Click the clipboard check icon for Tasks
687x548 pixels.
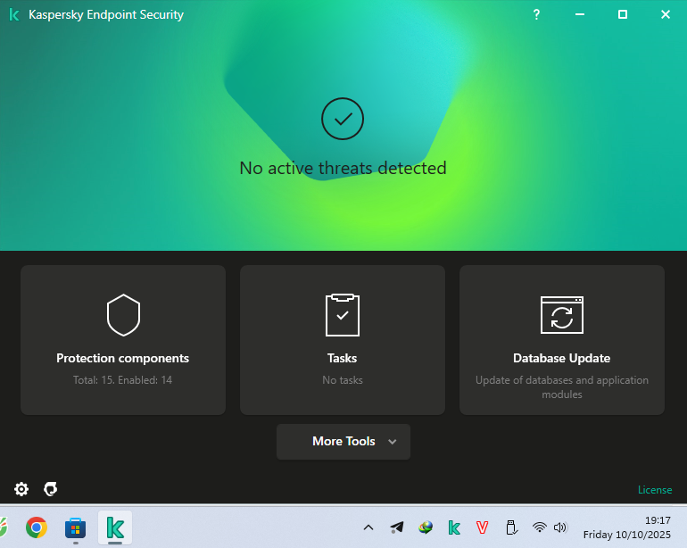pyautogui.click(x=343, y=315)
